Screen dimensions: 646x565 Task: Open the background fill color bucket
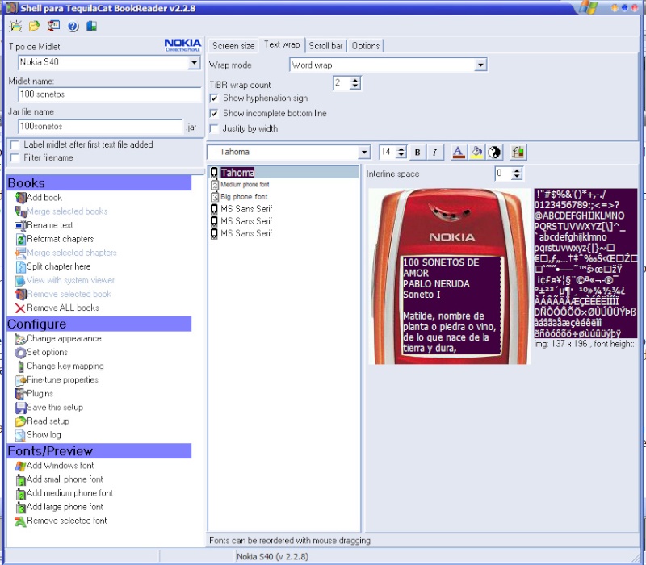click(476, 153)
